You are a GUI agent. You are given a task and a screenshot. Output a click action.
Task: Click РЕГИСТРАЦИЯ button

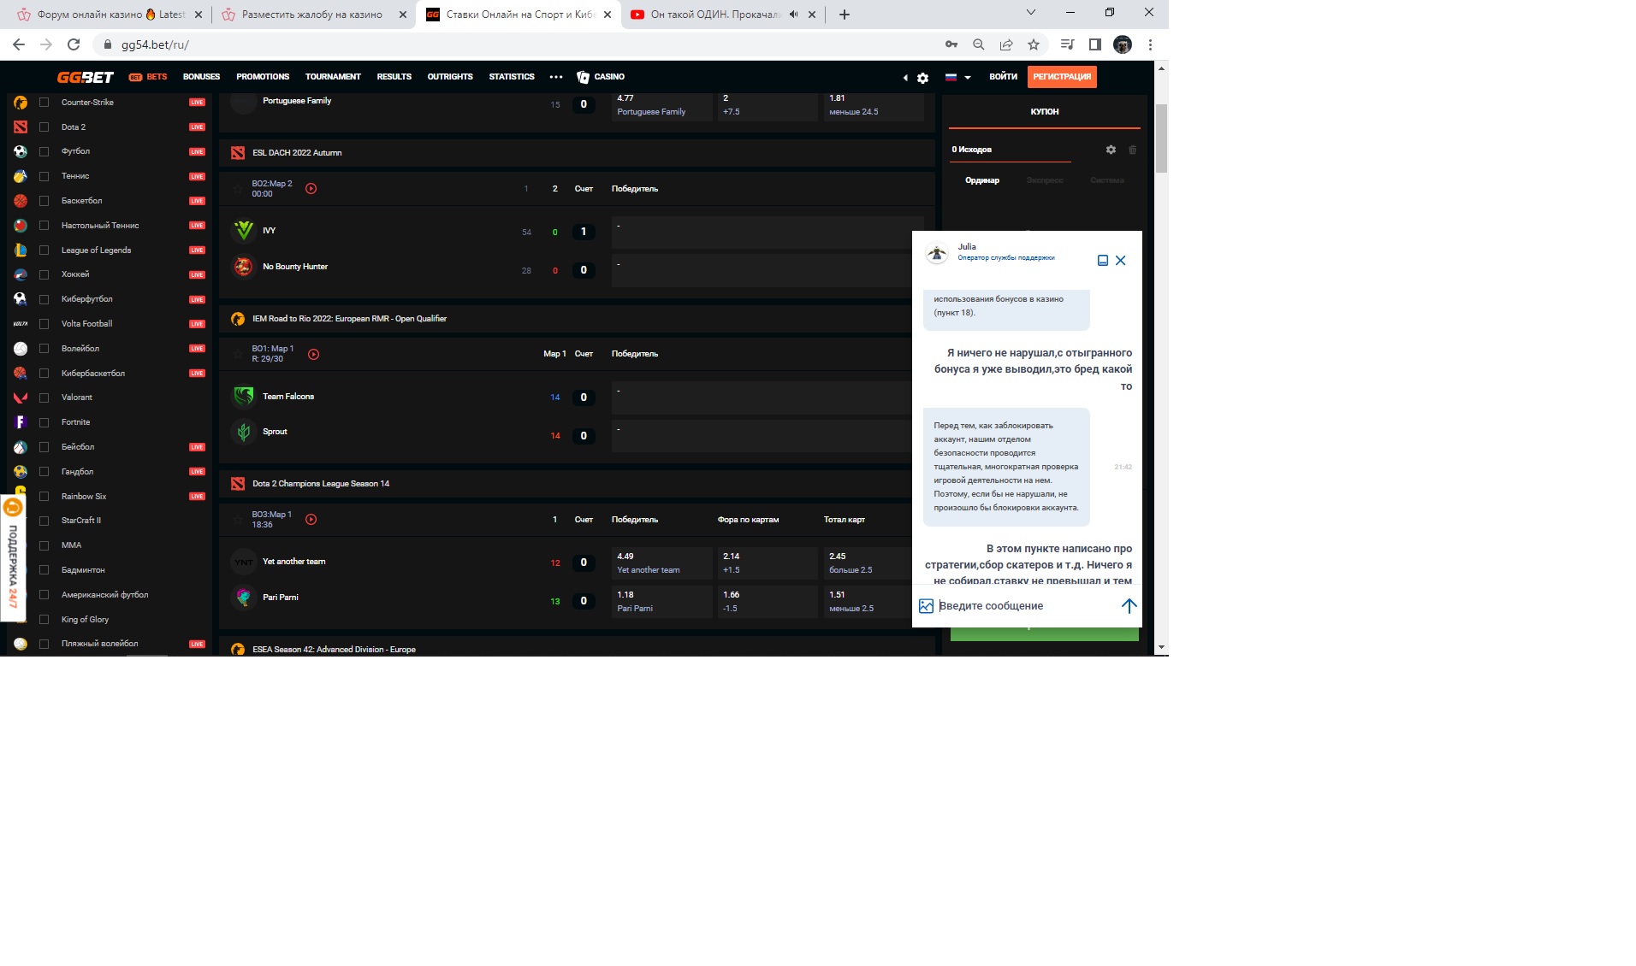click(1062, 77)
